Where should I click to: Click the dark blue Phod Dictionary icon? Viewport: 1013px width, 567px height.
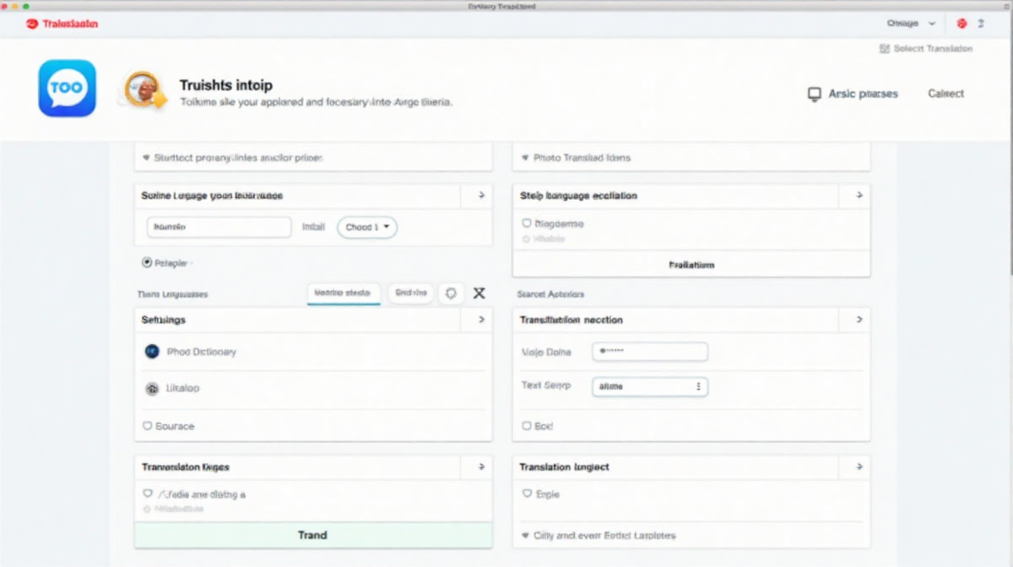click(152, 352)
